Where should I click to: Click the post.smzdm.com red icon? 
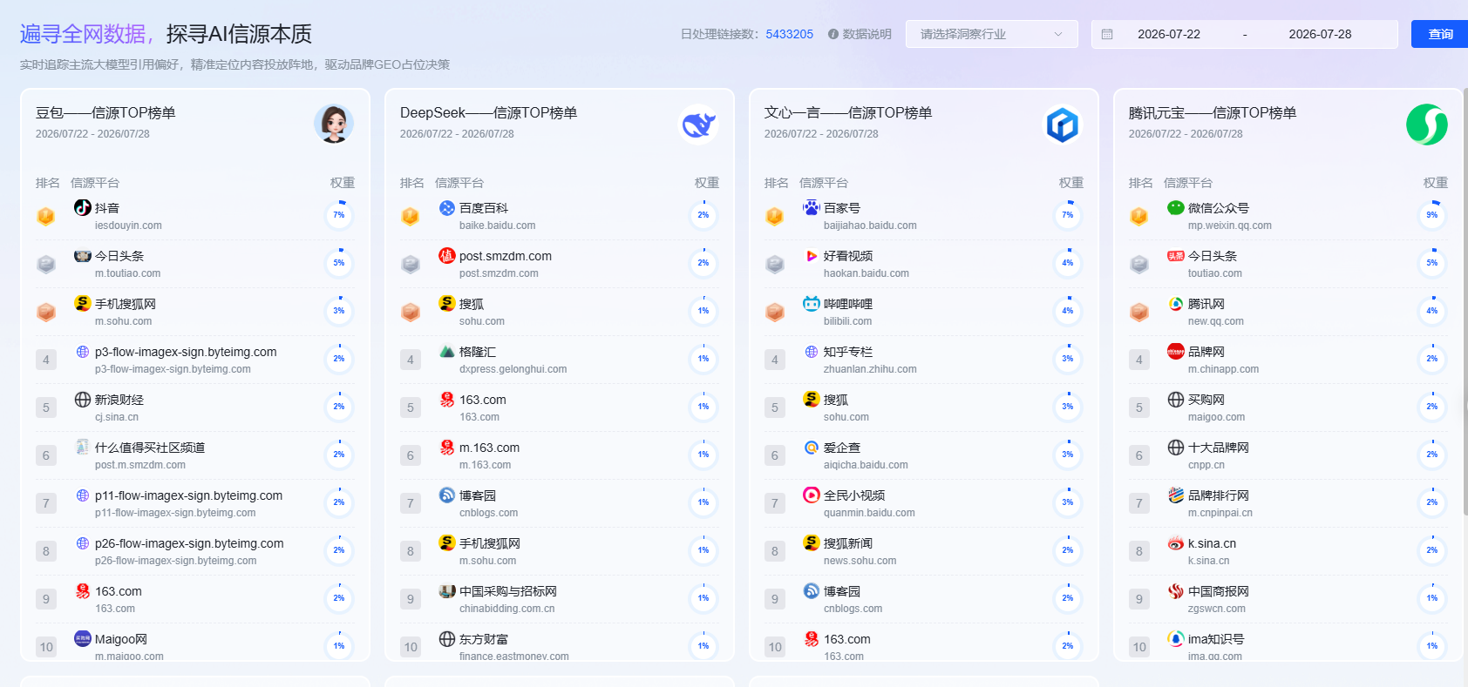(447, 255)
